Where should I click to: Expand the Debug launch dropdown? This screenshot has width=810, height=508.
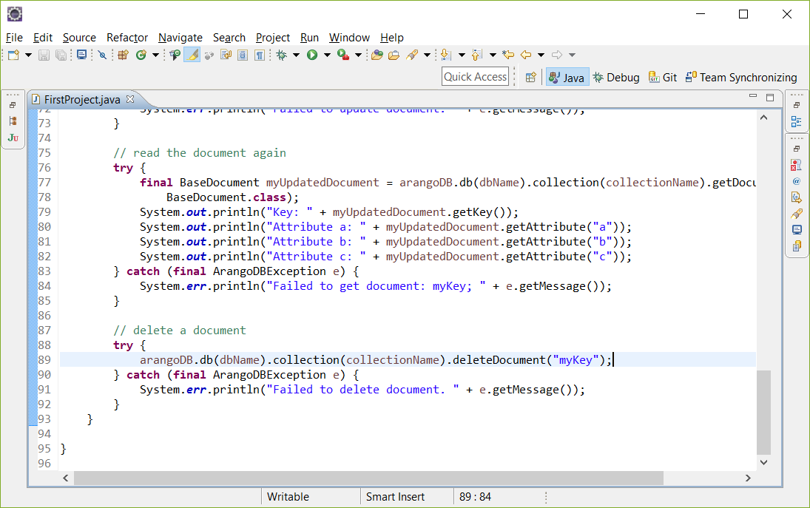pos(296,55)
